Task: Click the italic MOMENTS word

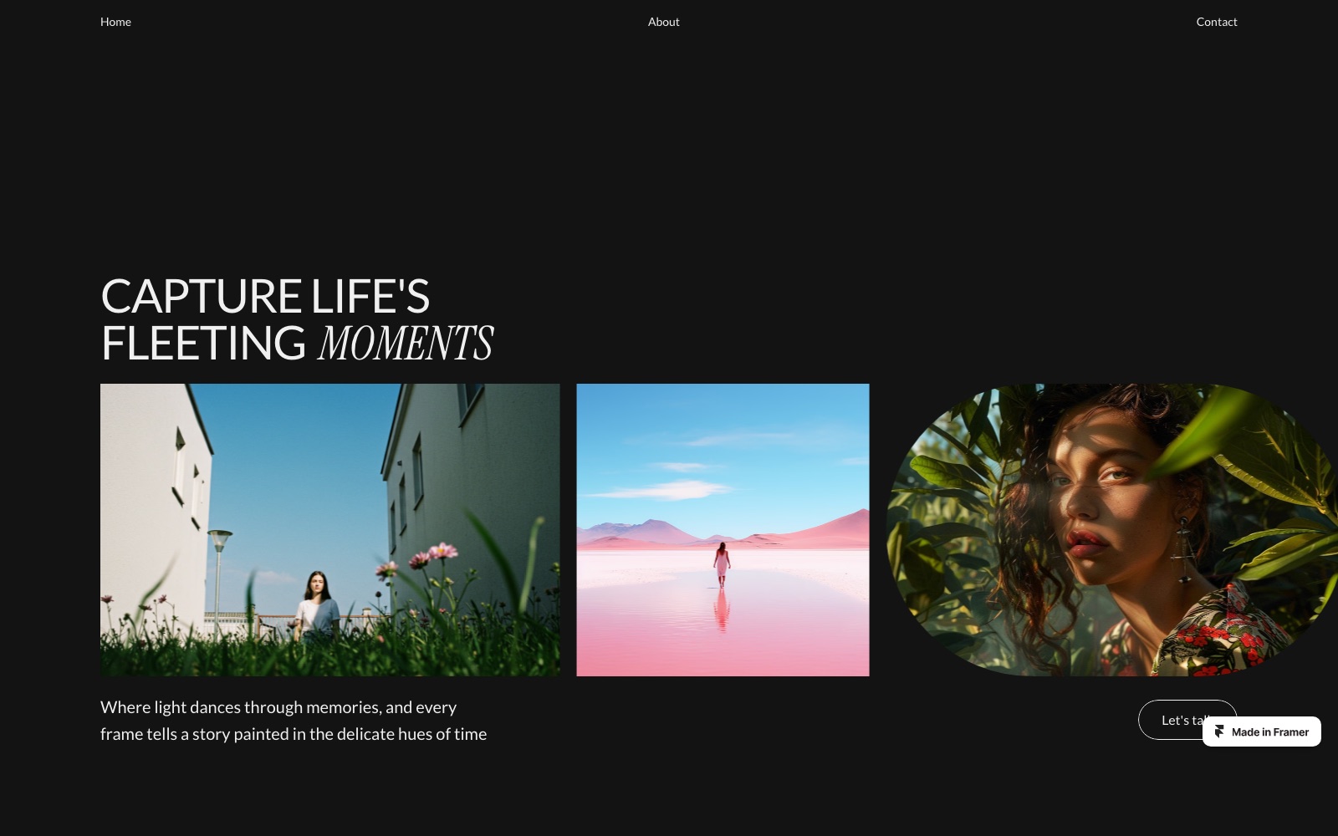Action: (406, 344)
